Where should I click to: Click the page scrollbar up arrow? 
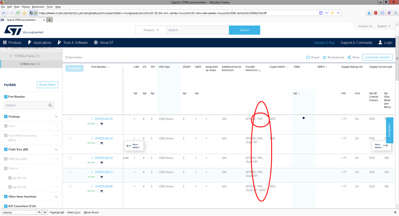coord(397,24)
